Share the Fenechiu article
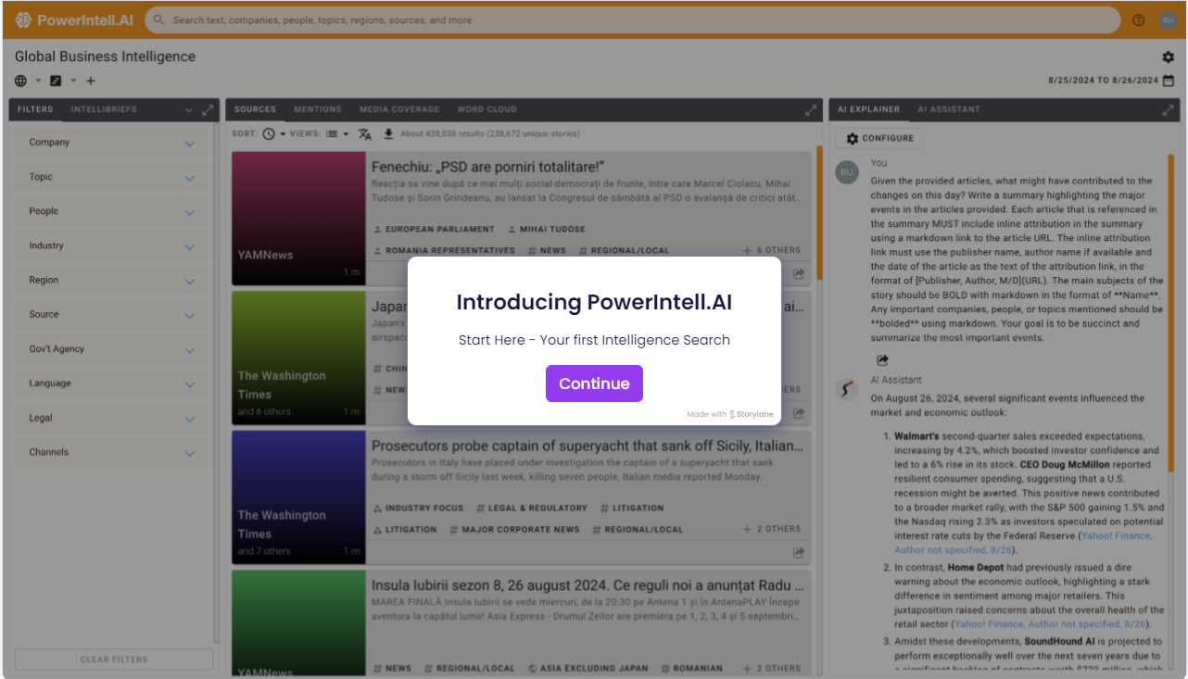The width and height of the screenshot is (1188, 679). tap(799, 273)
